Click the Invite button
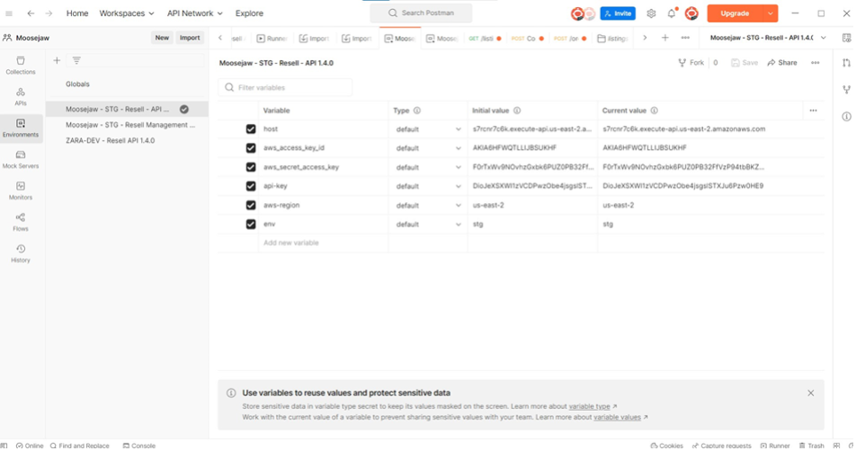This screenshot has height=451, width=856. (618, 13)
